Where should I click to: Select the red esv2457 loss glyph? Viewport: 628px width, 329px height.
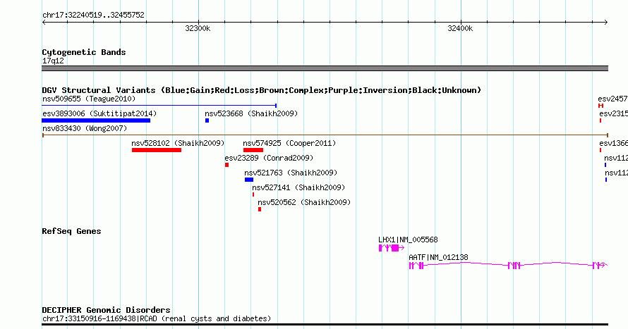[x=600, y=106]
